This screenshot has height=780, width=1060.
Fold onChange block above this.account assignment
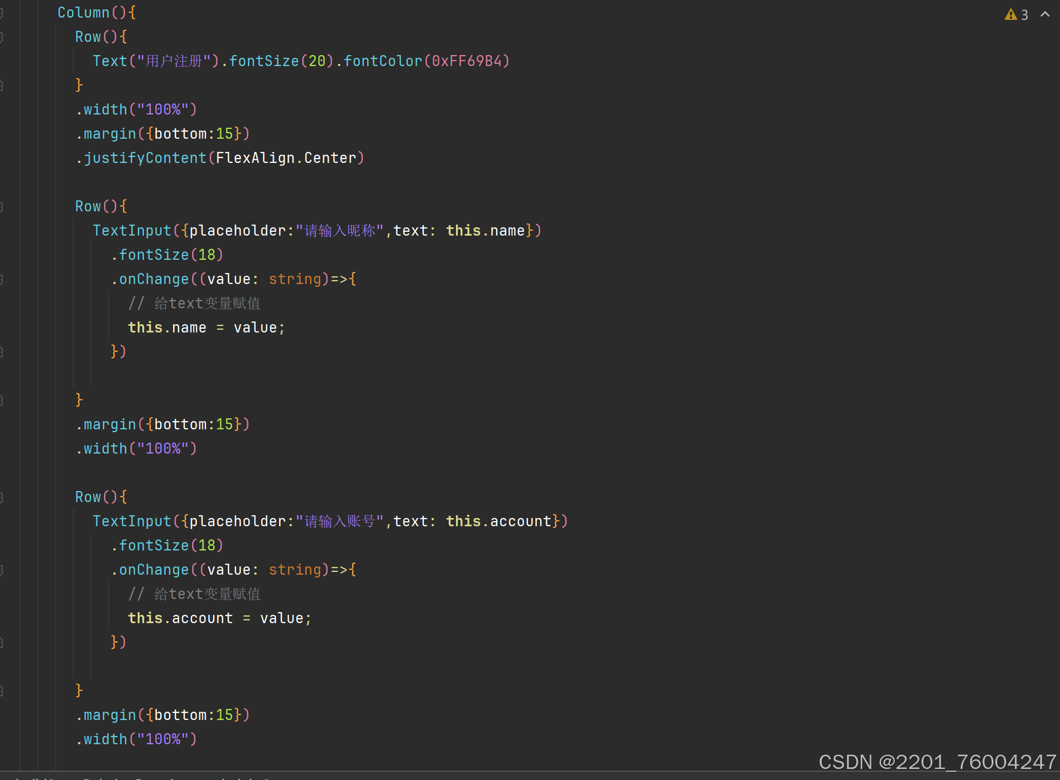pyautogui.click(x=2, y=570)
